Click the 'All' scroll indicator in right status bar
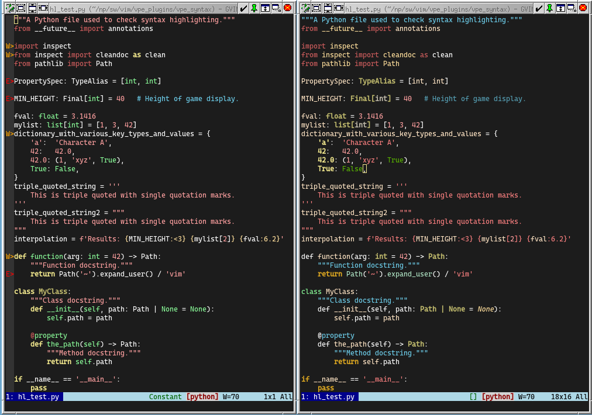 [x=580, y=396]
